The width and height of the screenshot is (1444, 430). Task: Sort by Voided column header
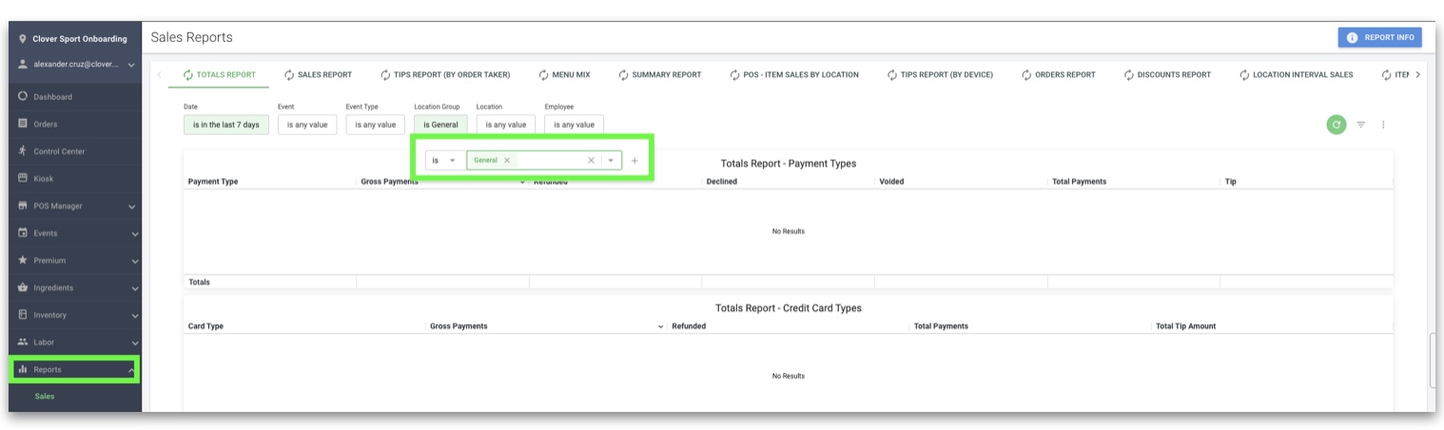pyautogui.click(x=891, y=182)
